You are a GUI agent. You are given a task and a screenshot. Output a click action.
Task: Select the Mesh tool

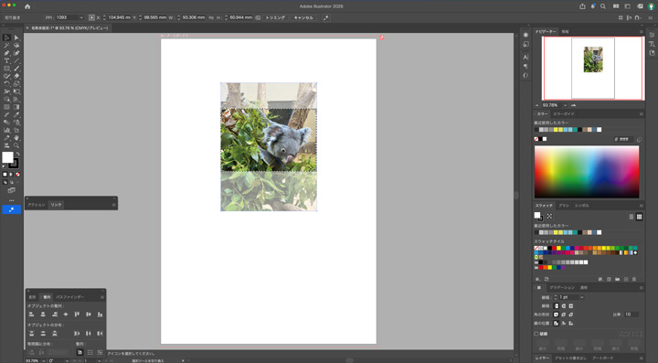click(x=6, y=107)
